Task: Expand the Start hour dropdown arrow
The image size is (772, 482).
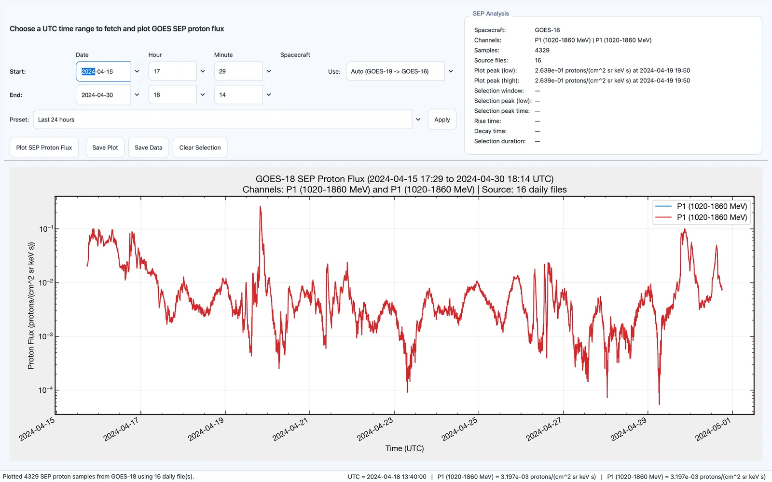Action: coord(203,71)
